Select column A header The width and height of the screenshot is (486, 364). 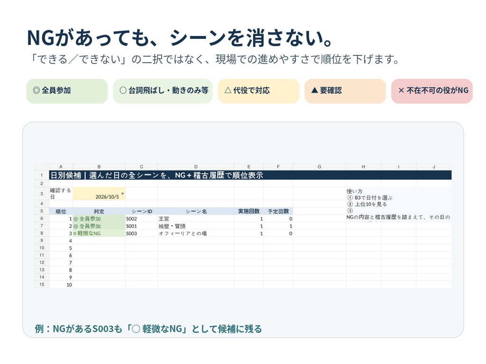tap(61, 166)
